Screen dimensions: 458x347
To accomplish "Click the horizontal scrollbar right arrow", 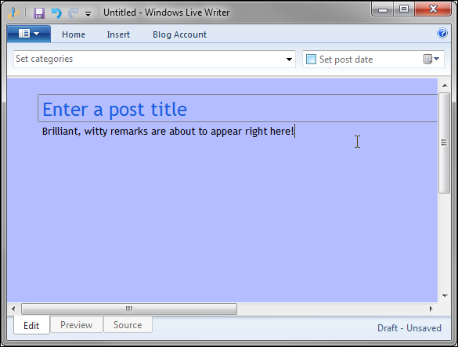I will [431, 309].
